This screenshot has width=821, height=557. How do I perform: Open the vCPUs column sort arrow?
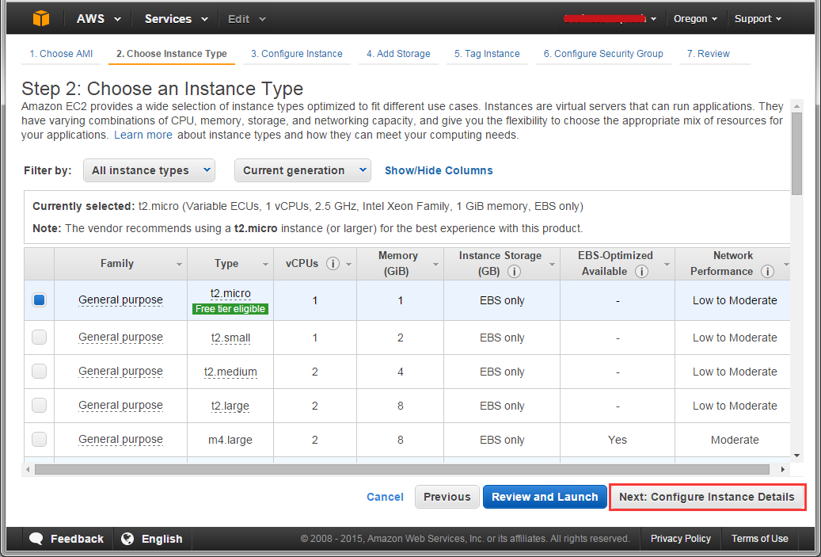pyautogui.click(x=348, y=265)
